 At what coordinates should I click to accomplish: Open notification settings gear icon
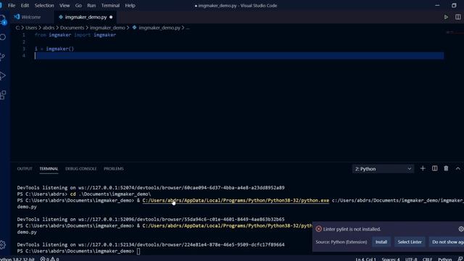(x=461, y=229)
